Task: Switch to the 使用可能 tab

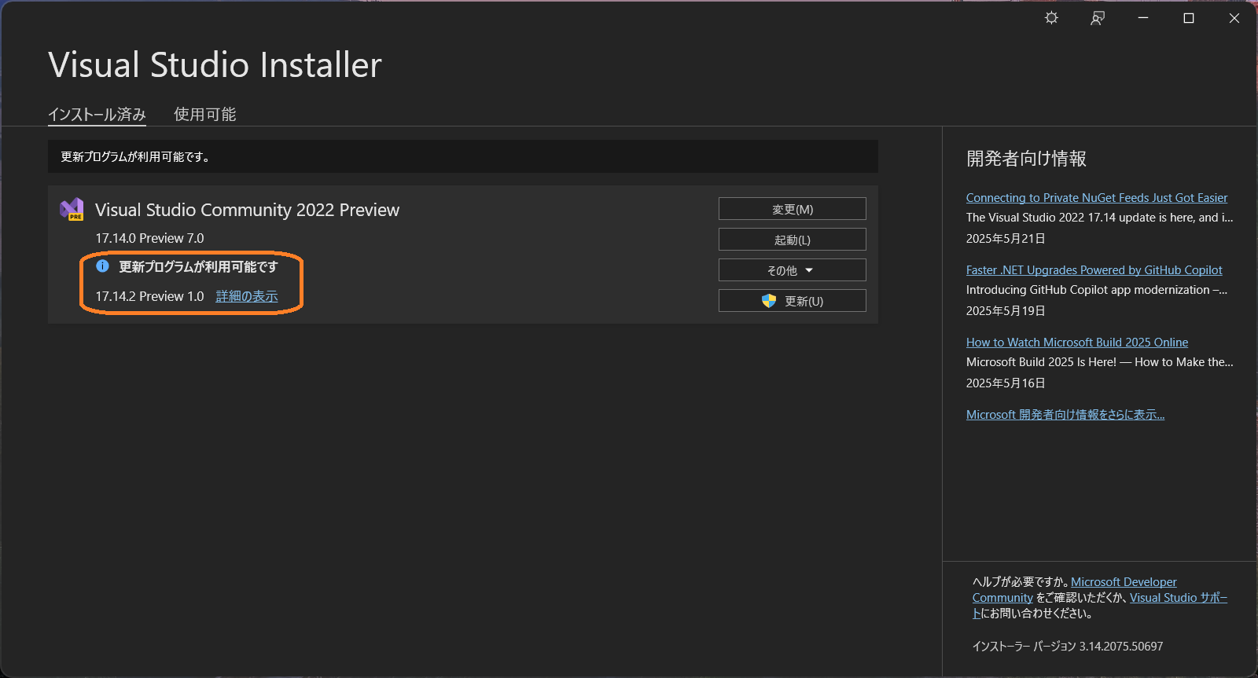Action: pyautogui.click(x=204, y=115)
